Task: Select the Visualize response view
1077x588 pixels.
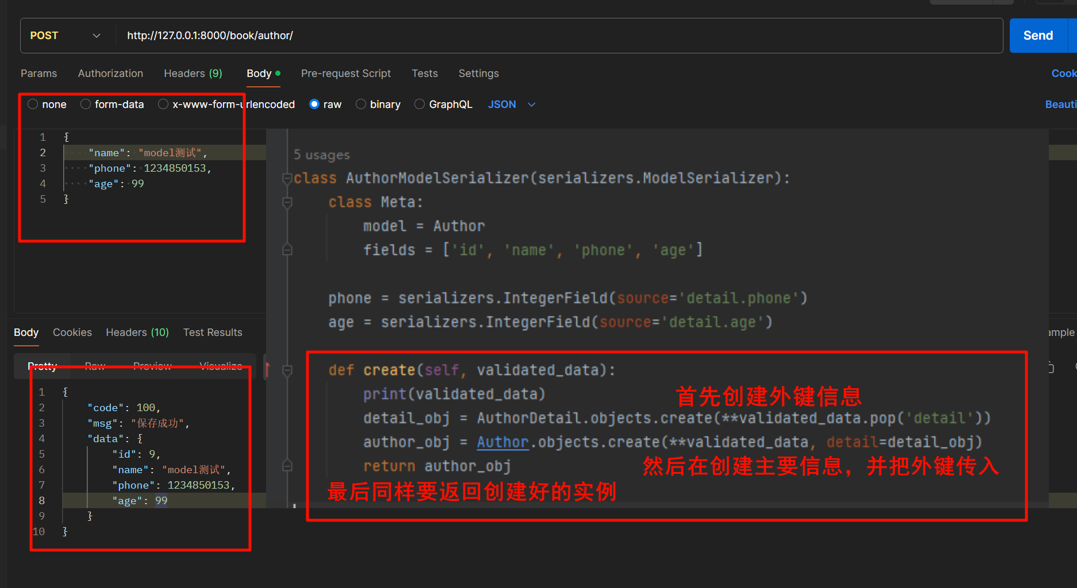Action: tap(221, 366)
